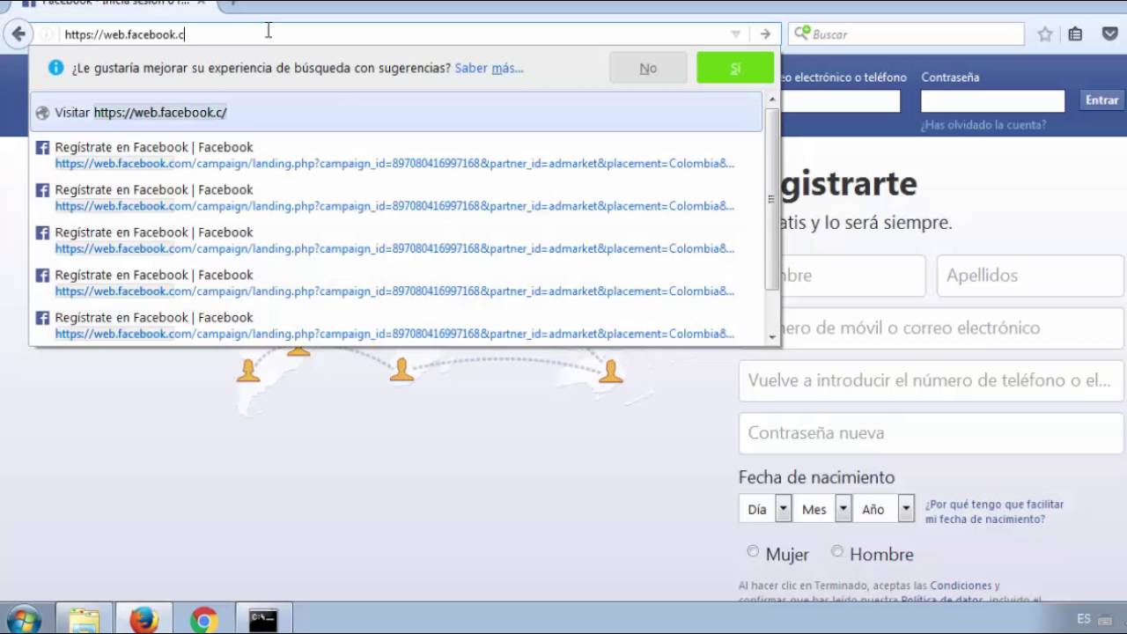The height and width of the screenshot is (634, 1127).
Task: Click the Contraseña field in Facebook header
Action: click(992, 100)
